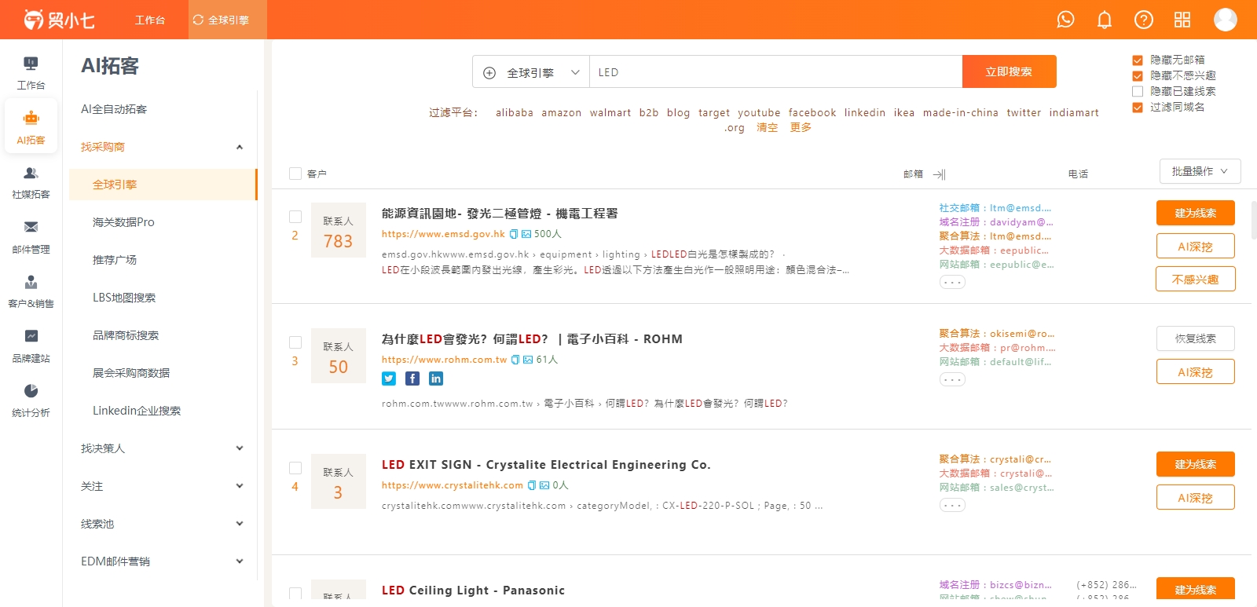Check result row 3 ROHM checkbox

click(x=295, y=342)
